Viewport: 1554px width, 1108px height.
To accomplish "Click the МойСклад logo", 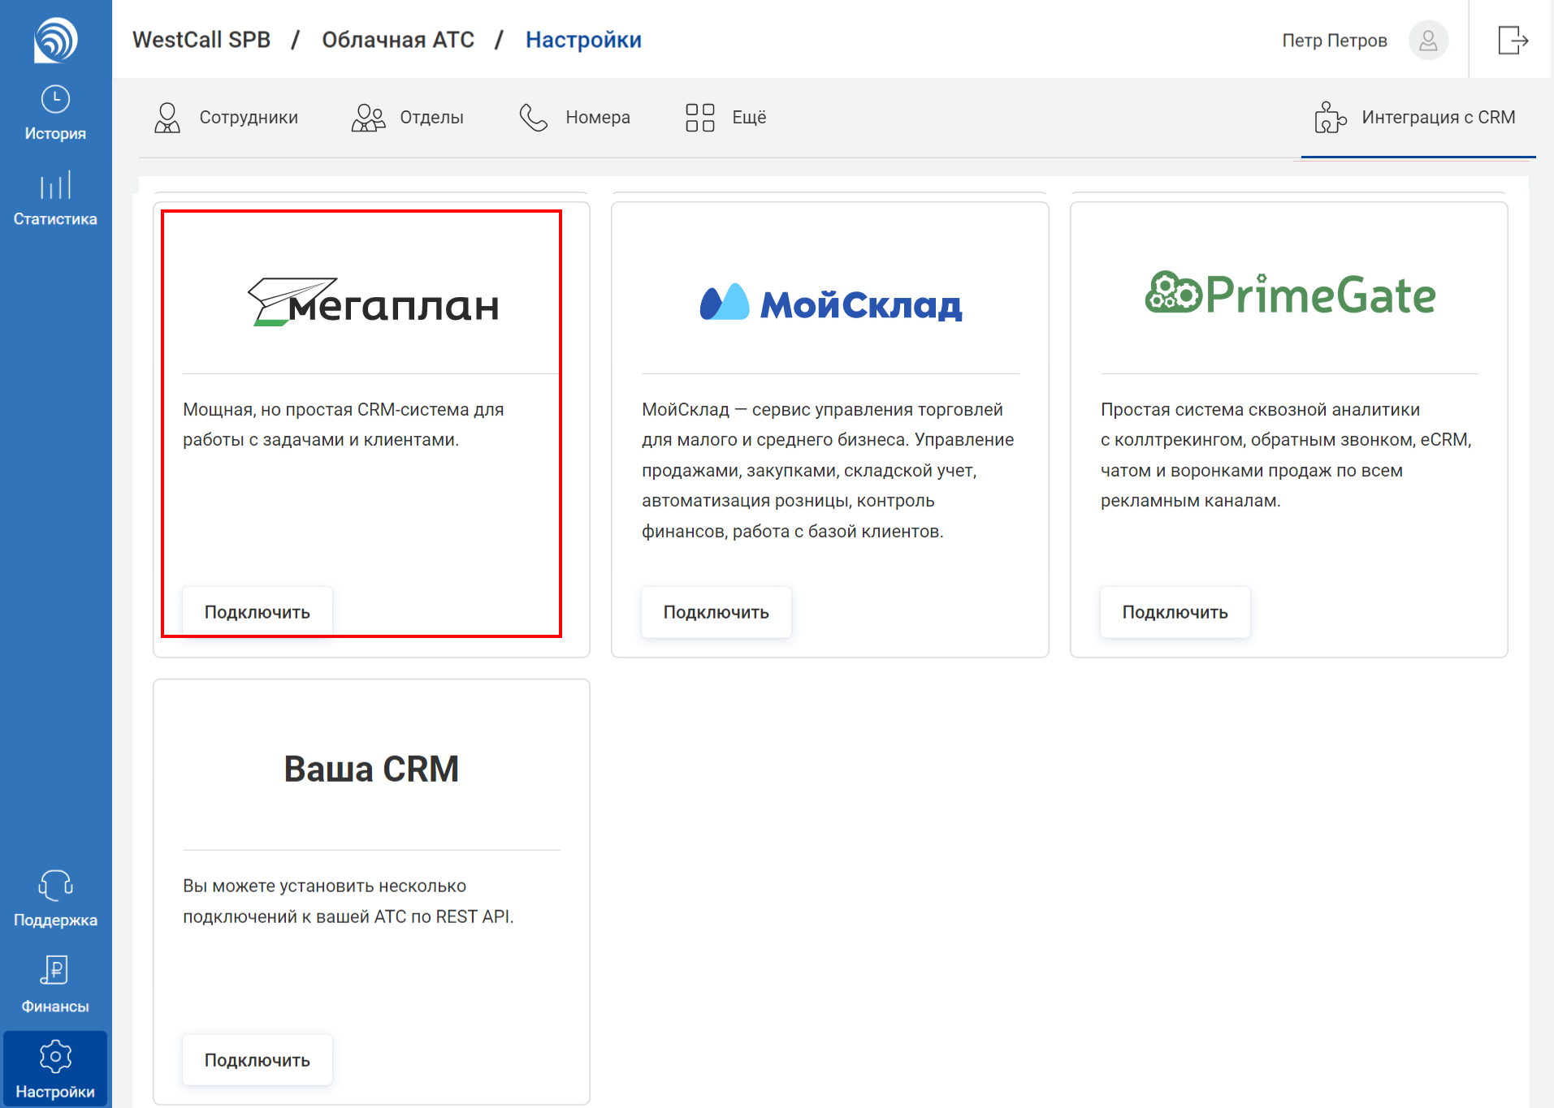I will [830, 303].
